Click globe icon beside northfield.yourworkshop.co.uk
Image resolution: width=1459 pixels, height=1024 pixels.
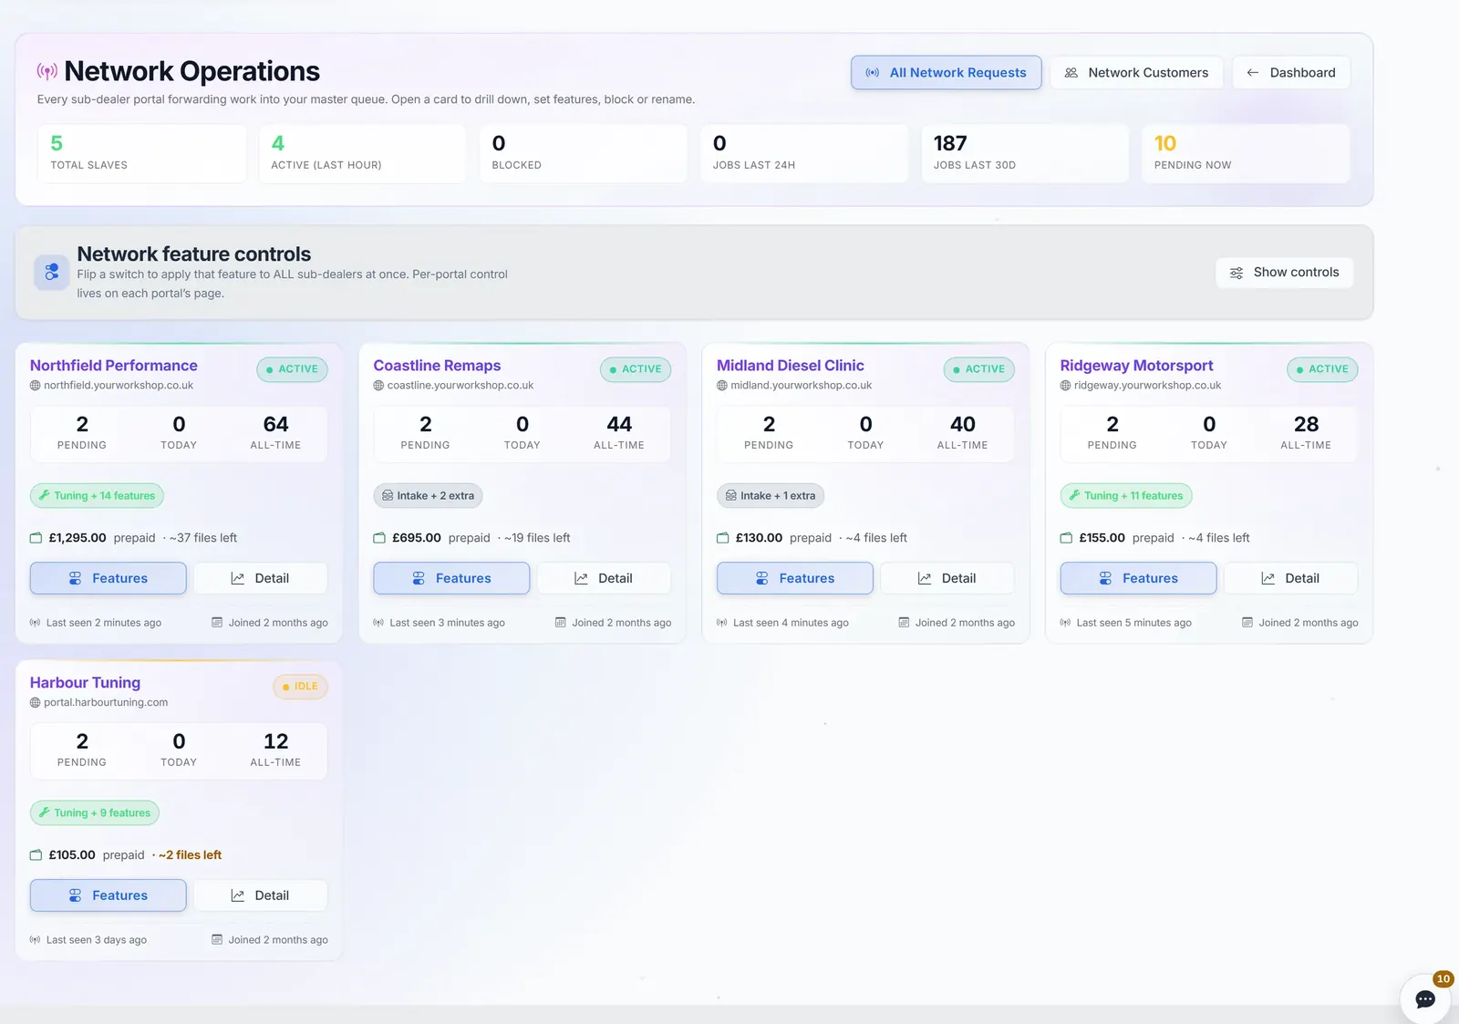(x=36, y=386)
